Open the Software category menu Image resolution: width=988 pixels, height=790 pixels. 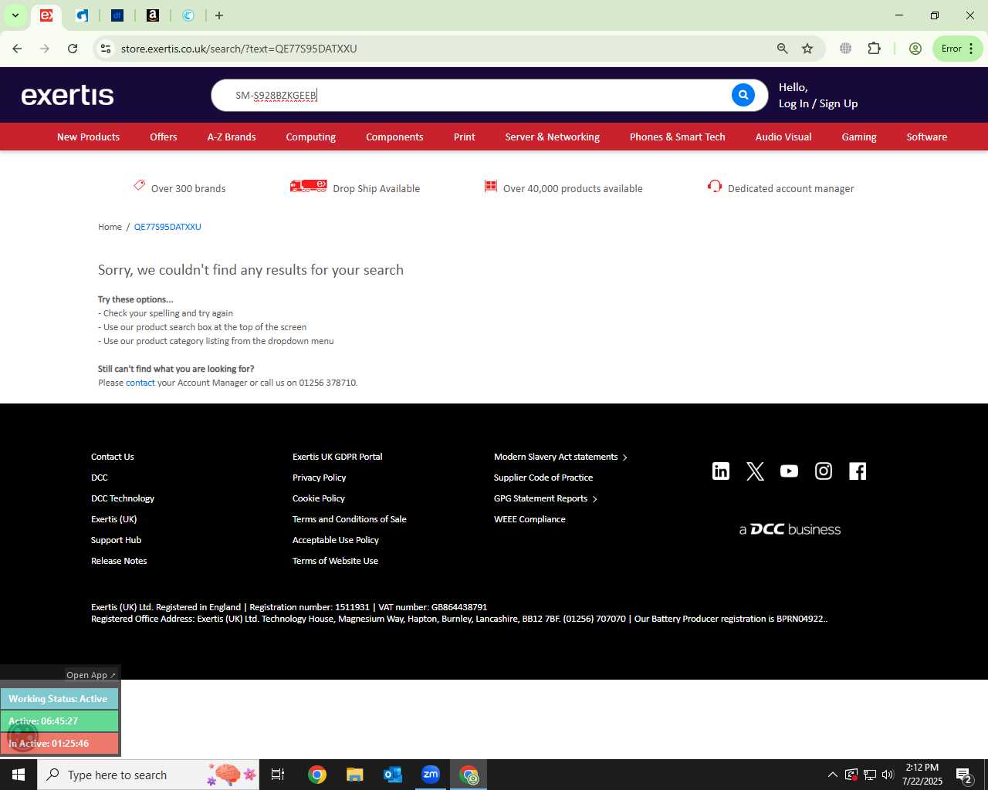tap(927, 137)
